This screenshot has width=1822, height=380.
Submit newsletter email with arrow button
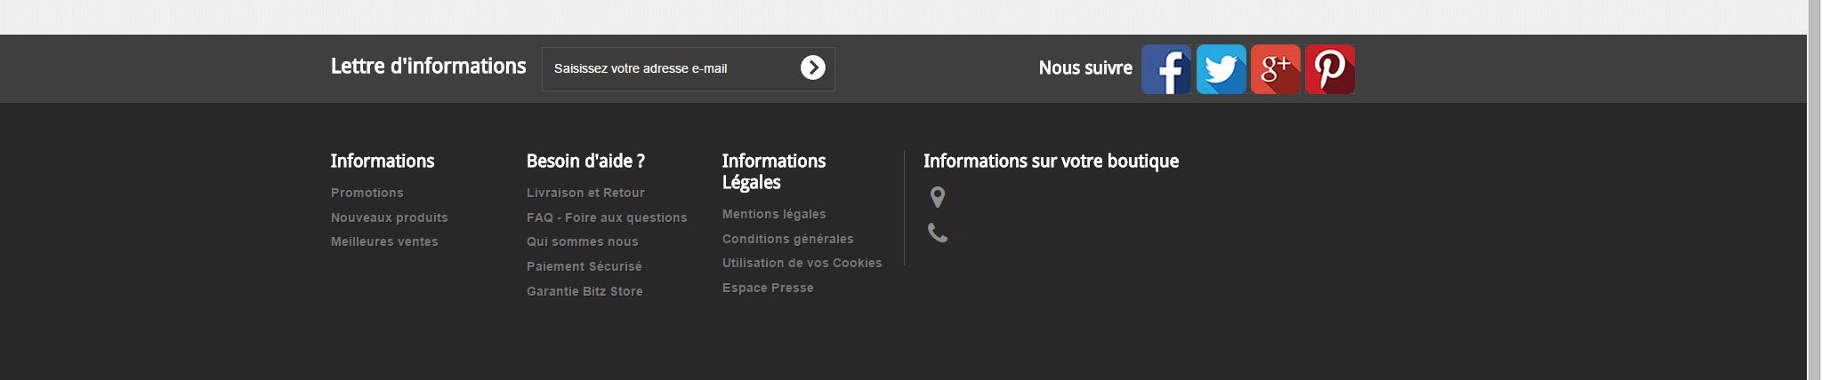point(812,68)
